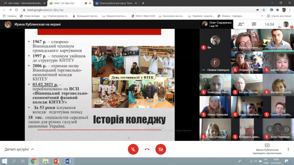Click camera permission icon in address bar

click(x=258, y=10)
